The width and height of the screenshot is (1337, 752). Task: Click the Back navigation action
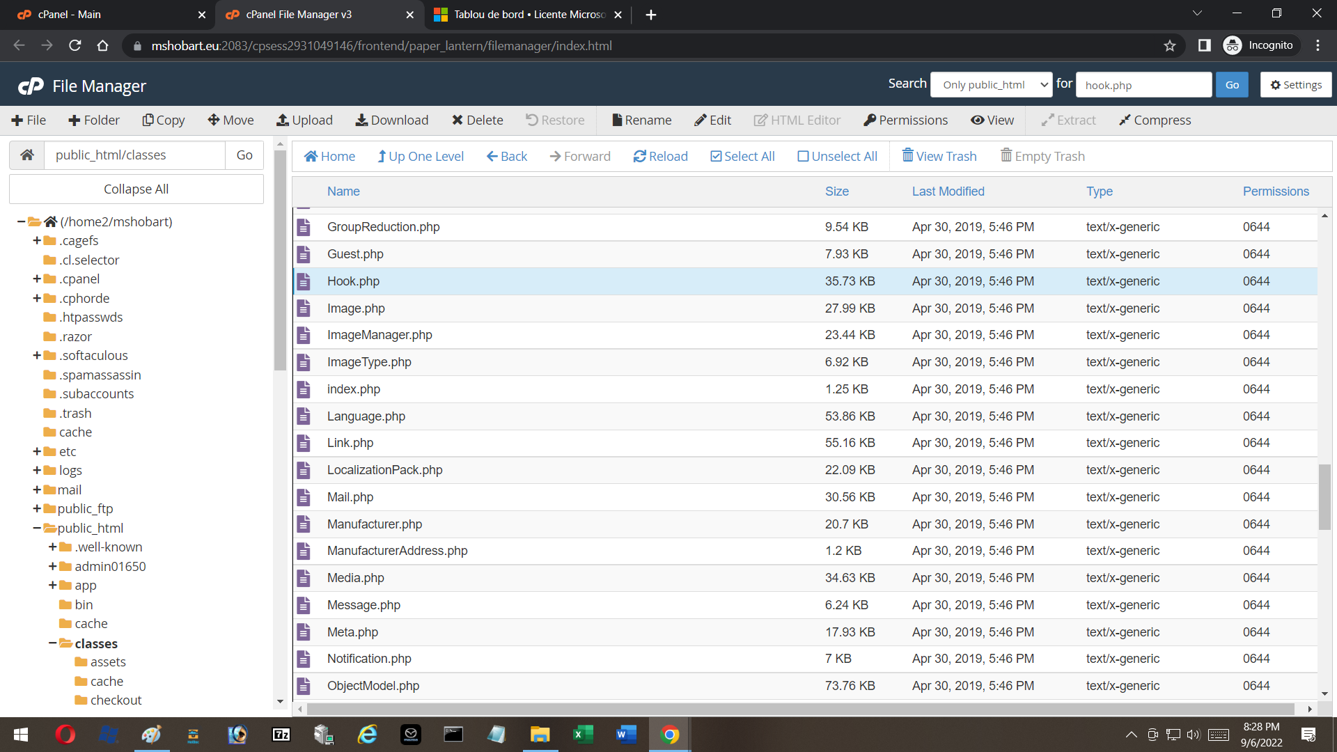[x=507, y=156]
